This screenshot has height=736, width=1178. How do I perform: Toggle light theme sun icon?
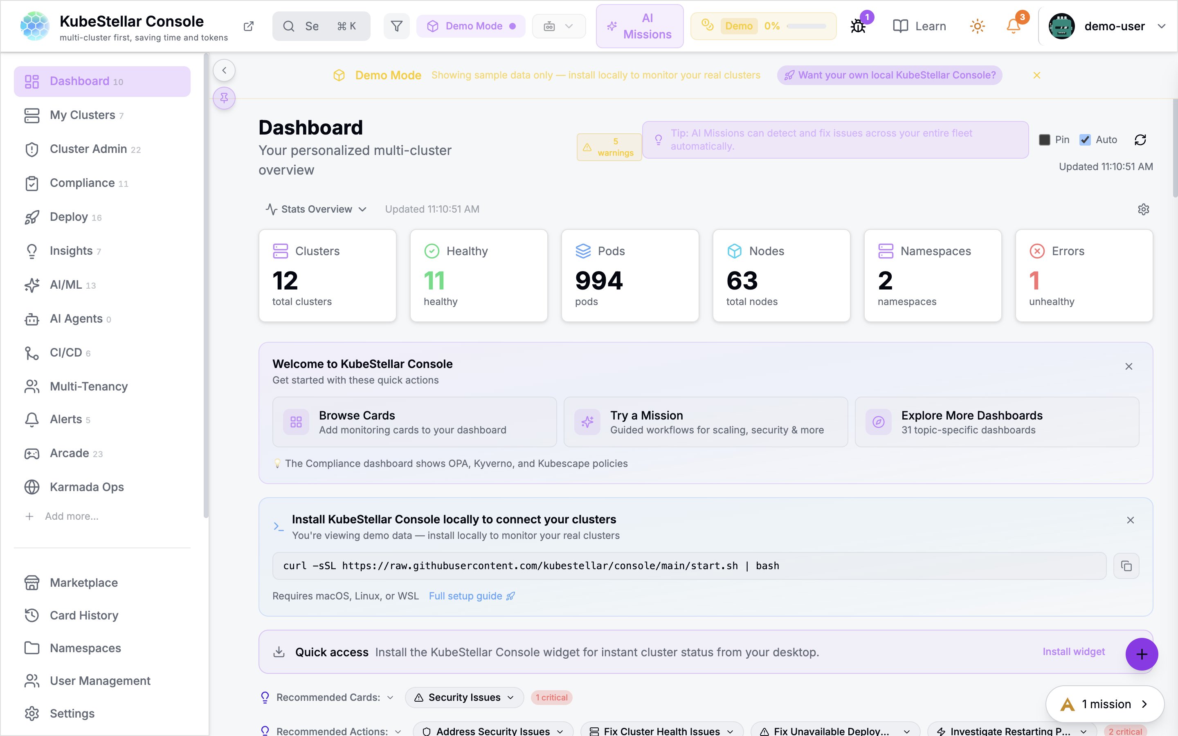coord(977,26)
